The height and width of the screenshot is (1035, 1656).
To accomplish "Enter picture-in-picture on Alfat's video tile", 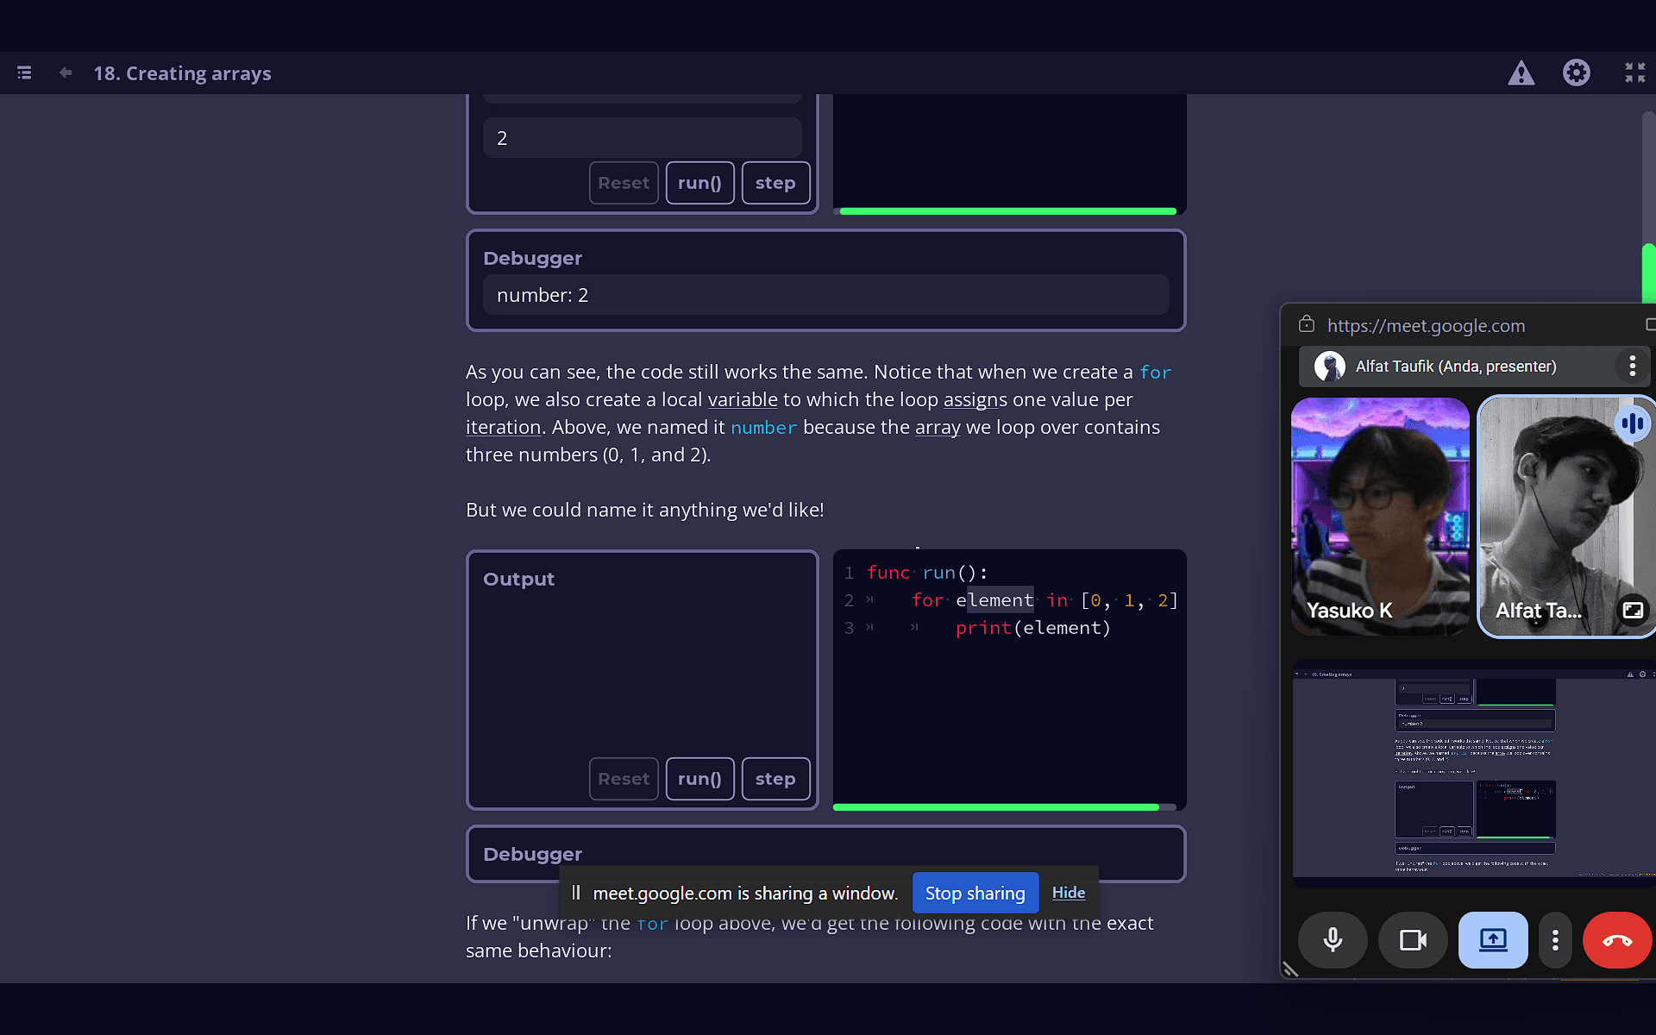I will pos(1634,610).
